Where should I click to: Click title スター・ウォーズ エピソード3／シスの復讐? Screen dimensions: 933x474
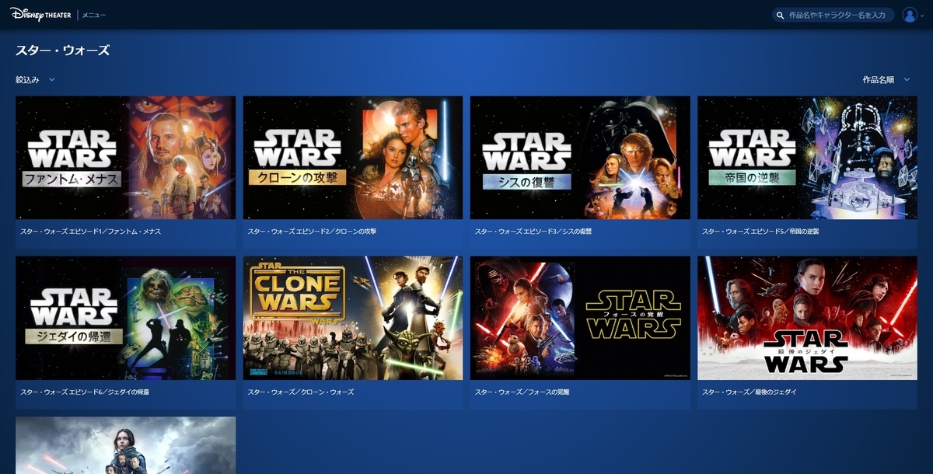tap(533, 232)
